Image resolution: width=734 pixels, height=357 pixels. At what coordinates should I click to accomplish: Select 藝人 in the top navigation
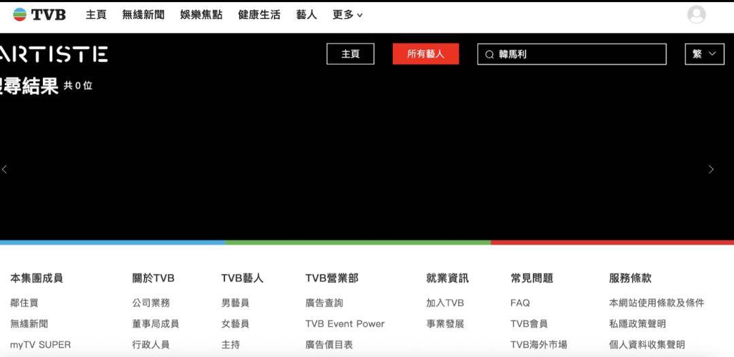307,15
